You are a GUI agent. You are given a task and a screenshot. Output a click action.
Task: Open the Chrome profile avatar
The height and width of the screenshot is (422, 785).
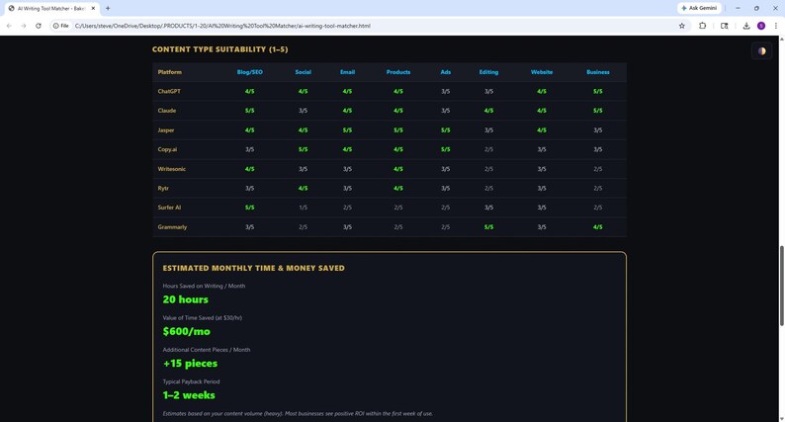[x=761, y=26]
